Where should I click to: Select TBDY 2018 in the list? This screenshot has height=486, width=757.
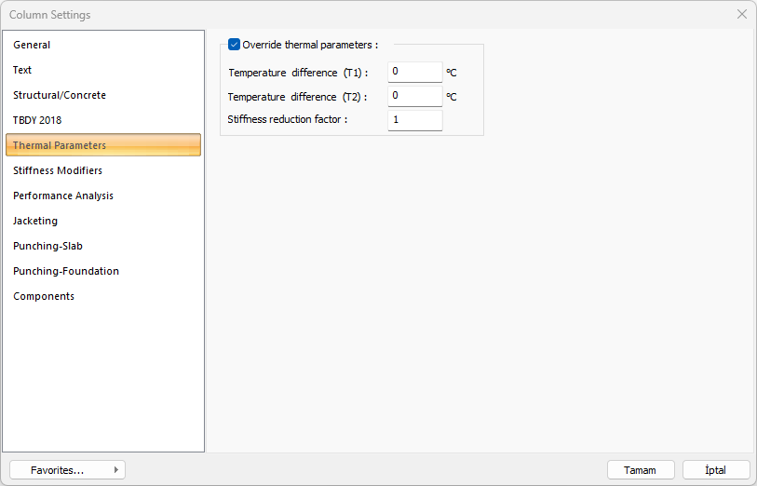click(37, 120)
